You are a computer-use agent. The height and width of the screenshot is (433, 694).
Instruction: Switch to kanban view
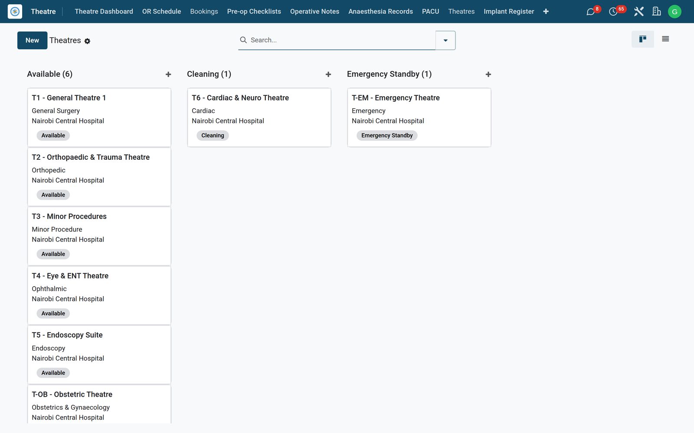642,39
